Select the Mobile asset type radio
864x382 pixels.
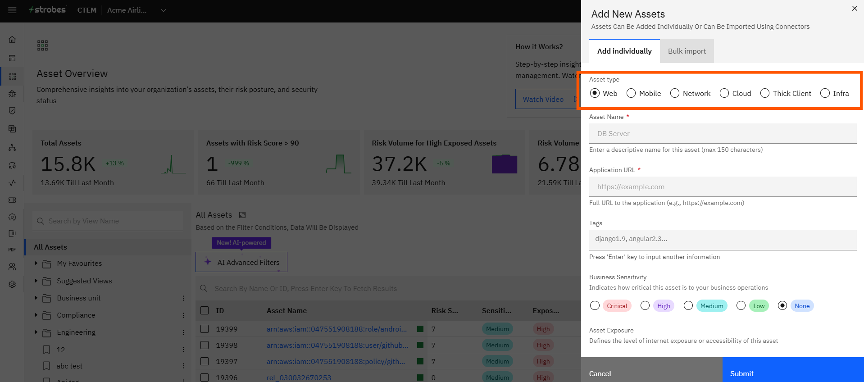631,93
